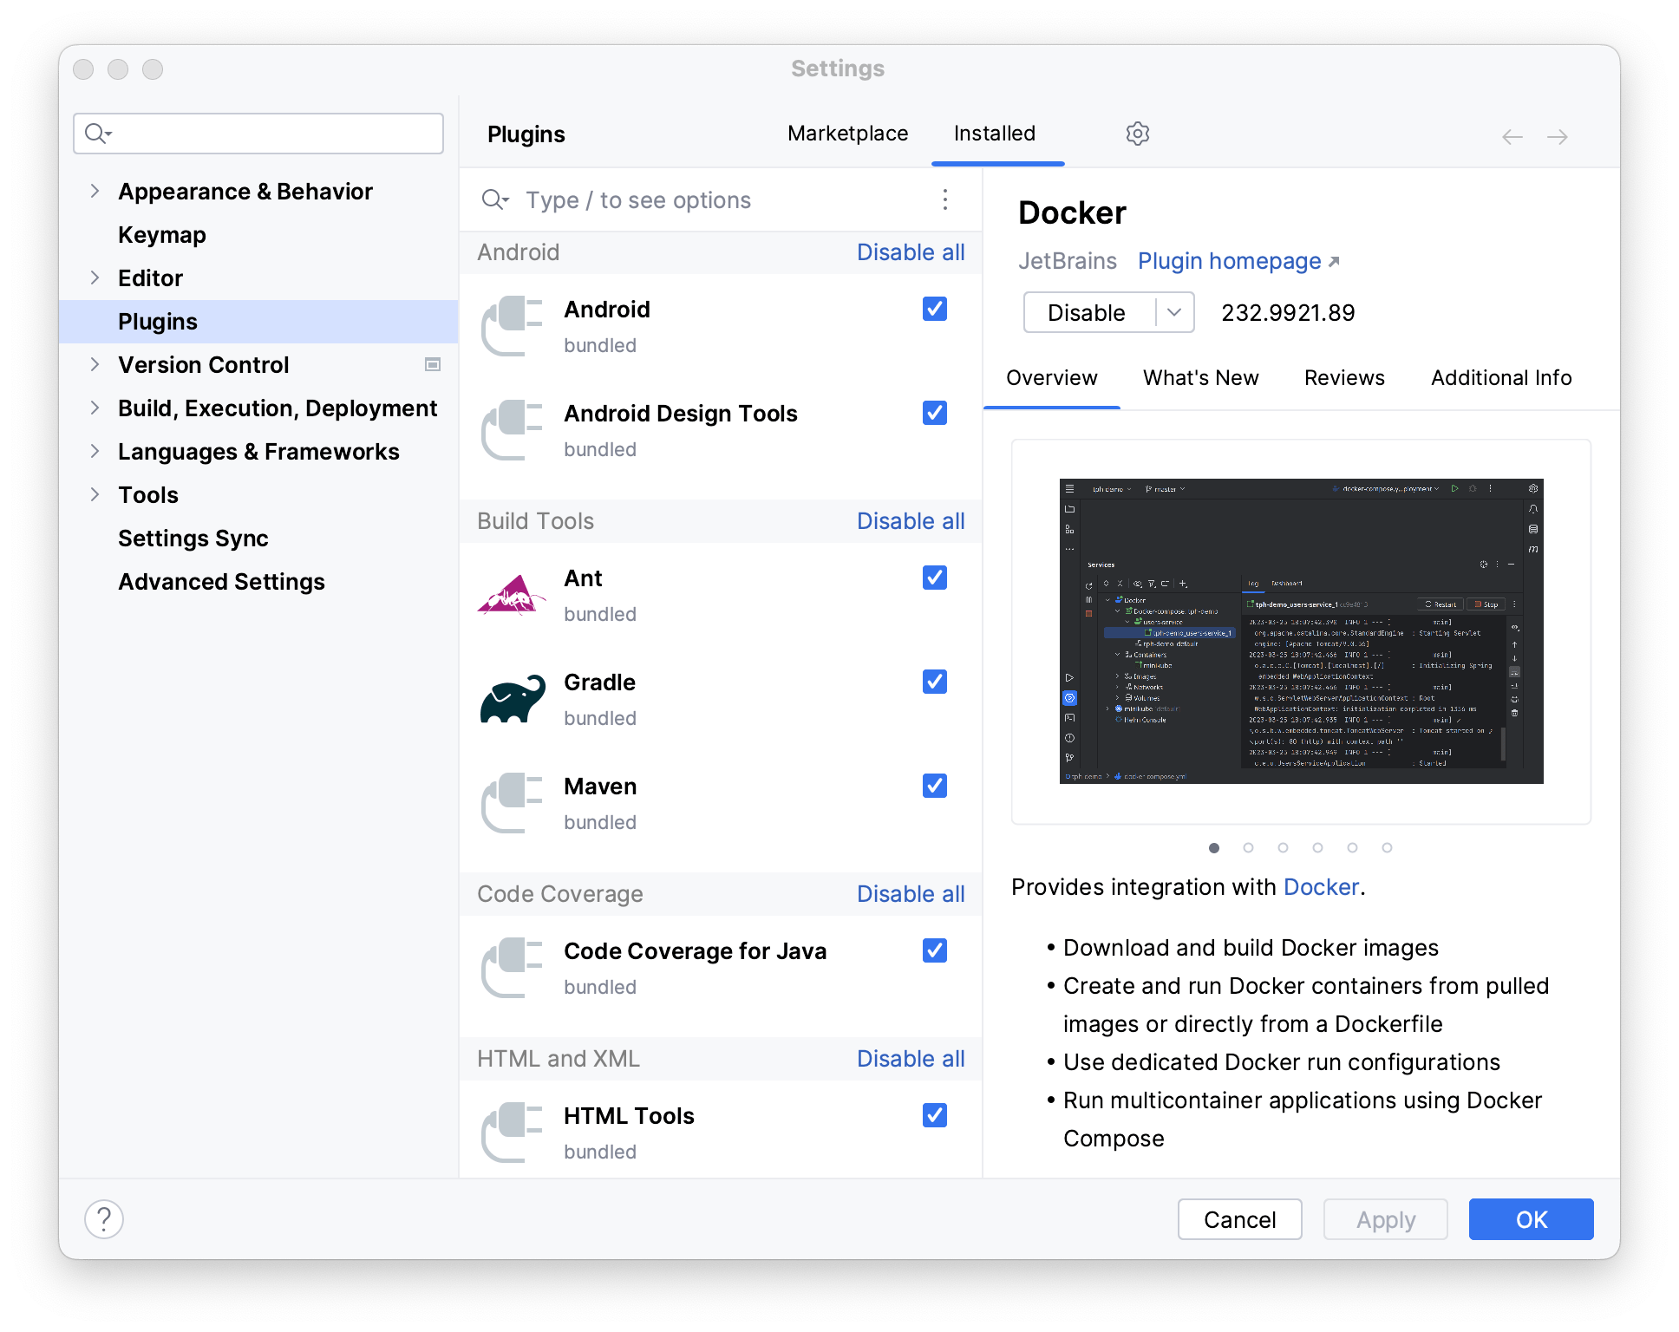Expand Version Control settings
Image resolution: width=1679 pixels, height=1332 pixels.
(x=95, y=364)
